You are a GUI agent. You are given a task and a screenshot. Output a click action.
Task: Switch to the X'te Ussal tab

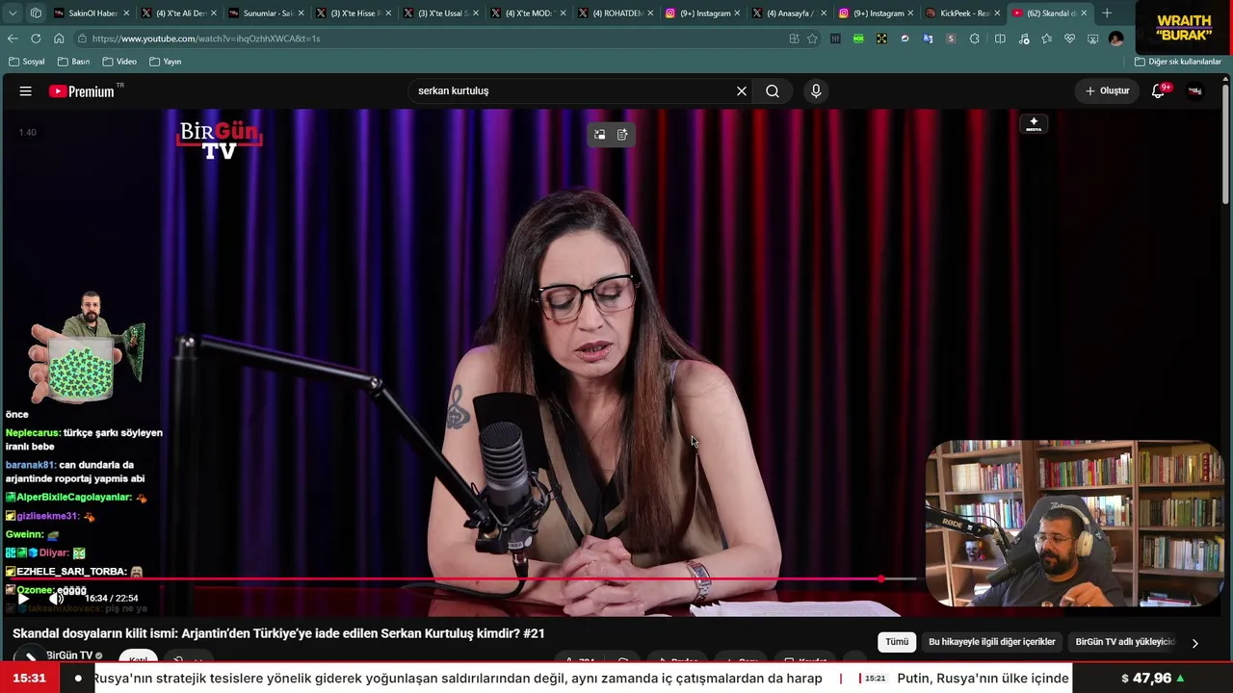(x=441, y=13)
